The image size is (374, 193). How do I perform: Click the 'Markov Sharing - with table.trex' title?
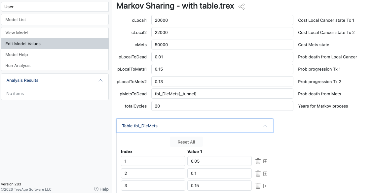pyautogui.click(x=175, y=6)
